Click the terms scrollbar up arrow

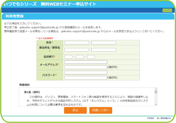(x=156, y=89)
